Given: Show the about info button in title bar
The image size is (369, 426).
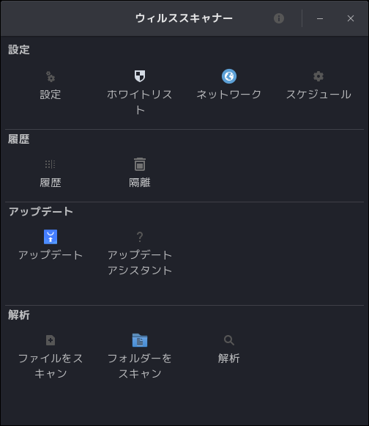Looking at the screenshot, I should 279,18.
